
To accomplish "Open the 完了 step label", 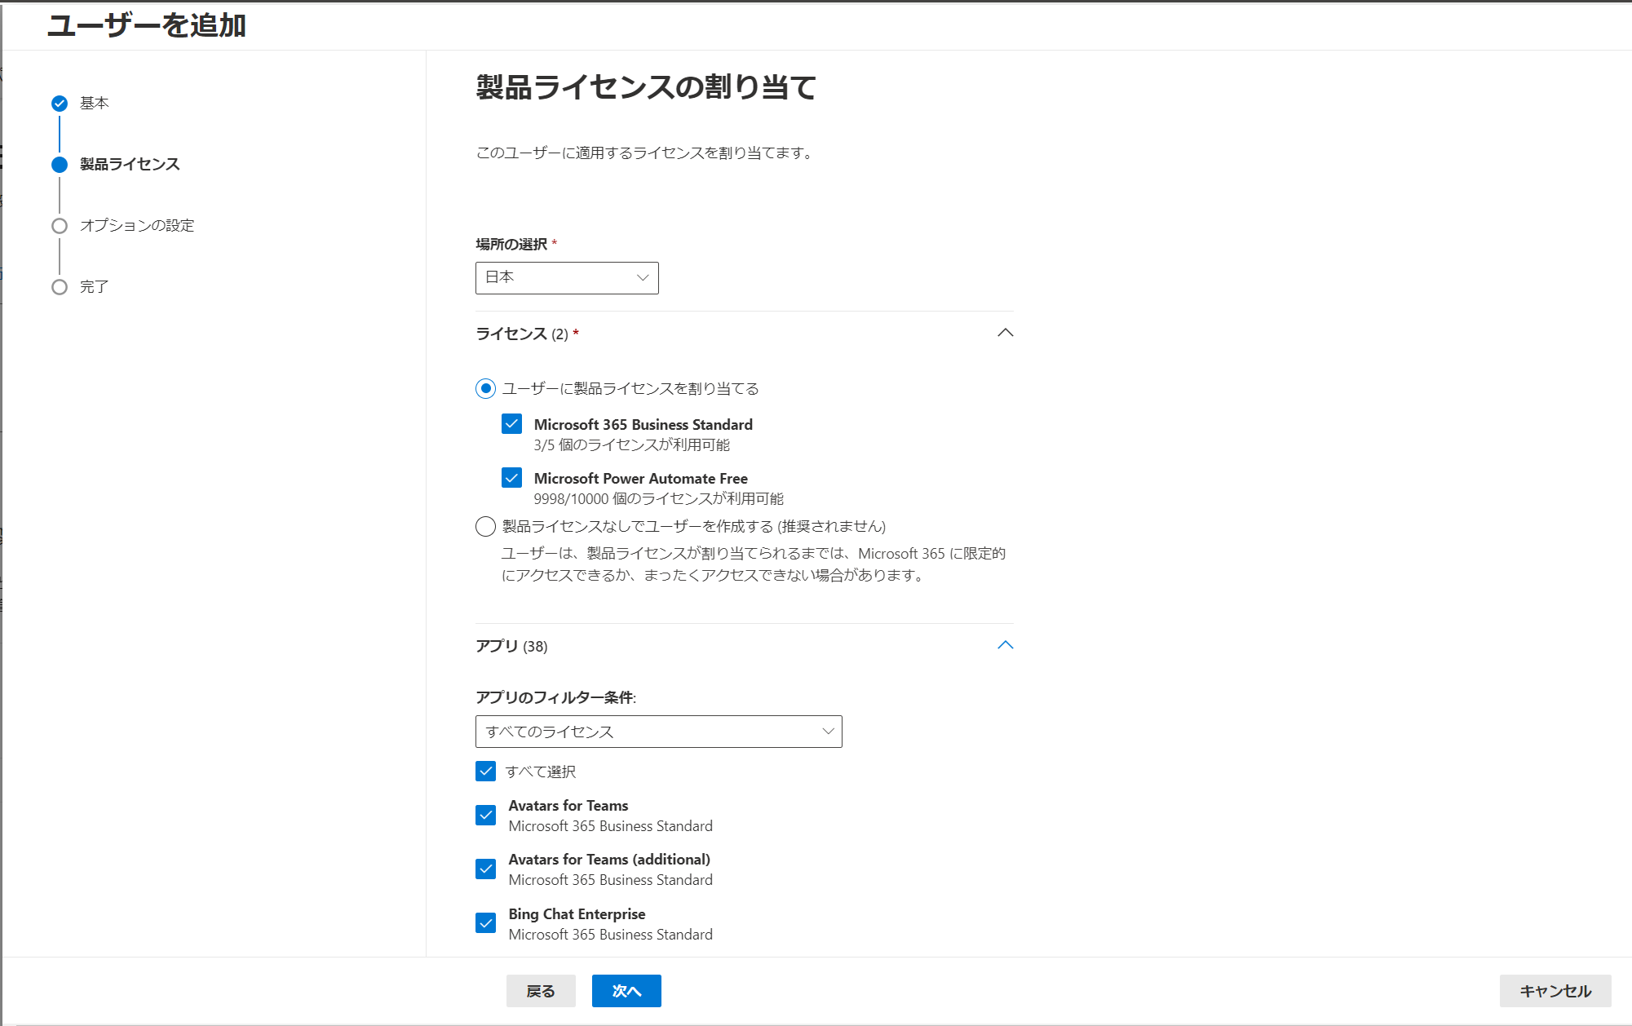I will [95, 286].
